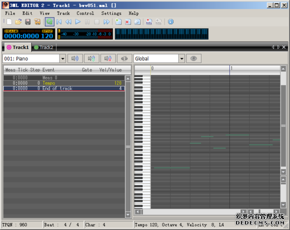Open the Control menu
This screenshot has width=290, height=230.
tap(85, 13)
